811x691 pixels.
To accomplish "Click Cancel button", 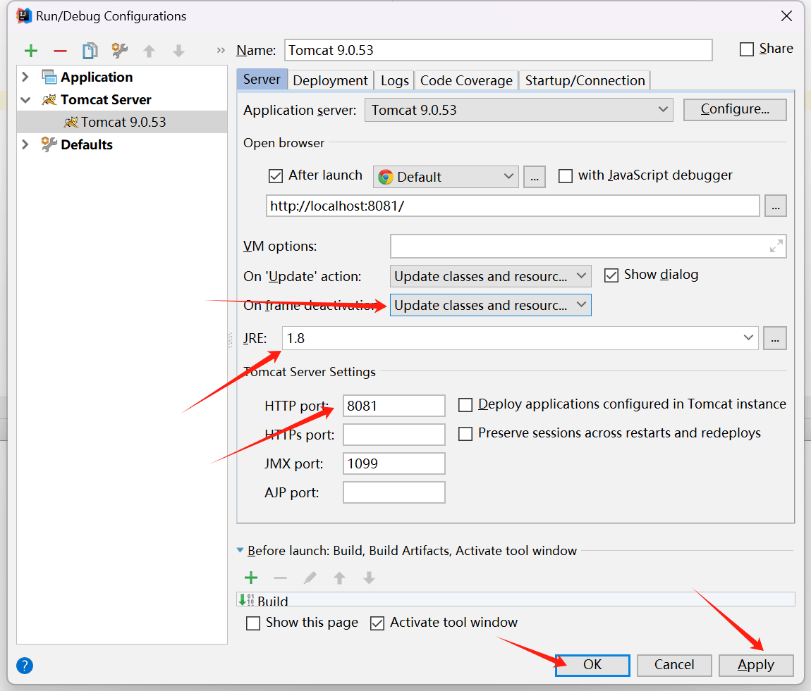I will pyautogui.click(x=674, y=665).
